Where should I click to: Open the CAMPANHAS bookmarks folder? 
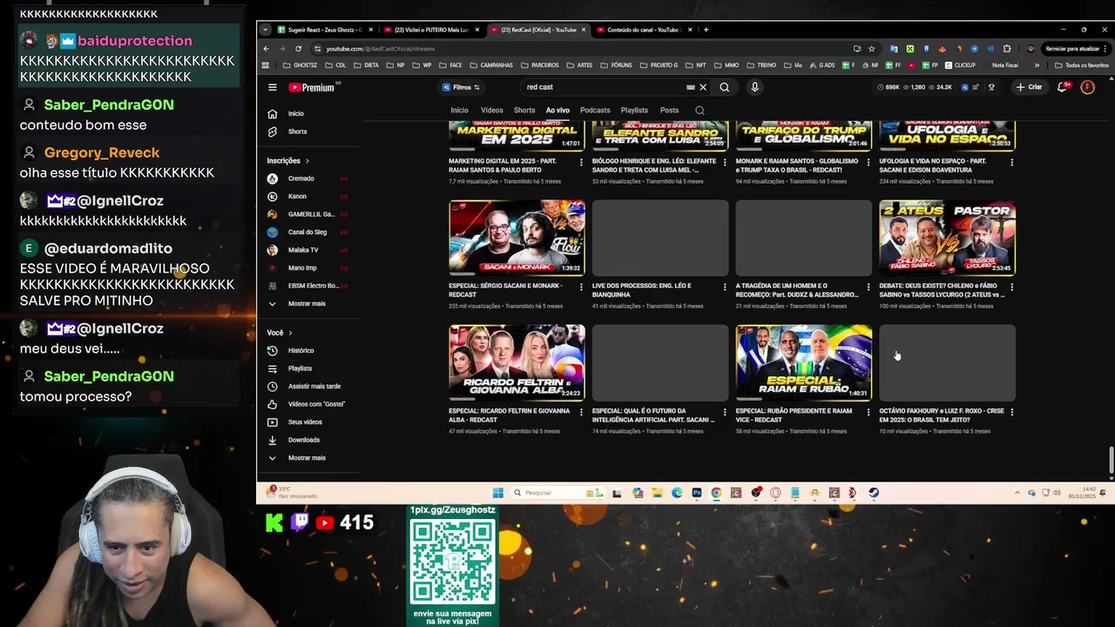(x=491, y=65)
